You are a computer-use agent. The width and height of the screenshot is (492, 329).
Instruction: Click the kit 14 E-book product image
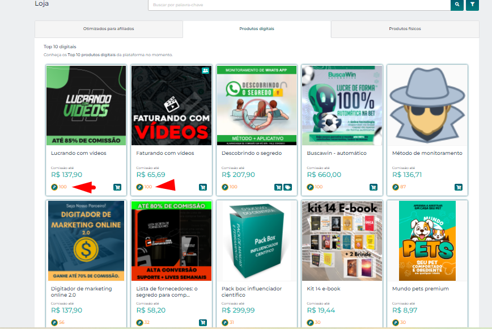[342, 241]
